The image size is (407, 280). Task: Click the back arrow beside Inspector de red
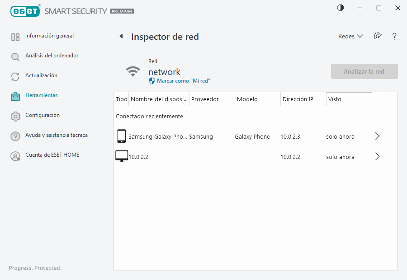coord(121,37)
